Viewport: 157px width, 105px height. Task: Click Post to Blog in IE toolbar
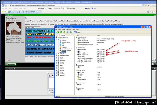pos(71,9)
